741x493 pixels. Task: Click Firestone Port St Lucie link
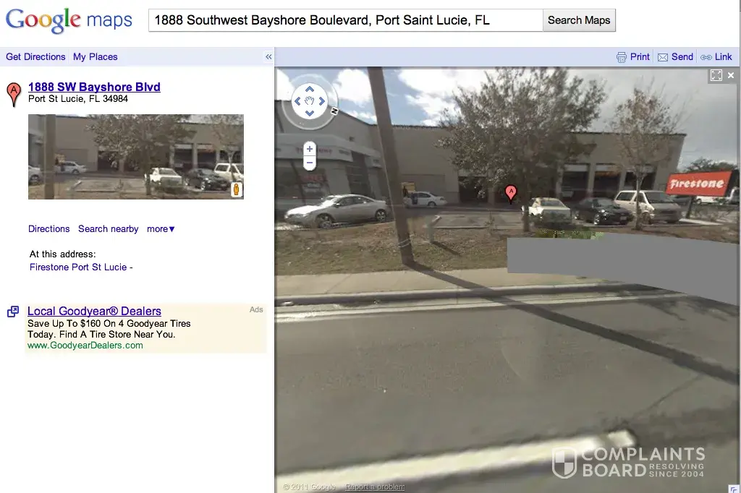78,267
